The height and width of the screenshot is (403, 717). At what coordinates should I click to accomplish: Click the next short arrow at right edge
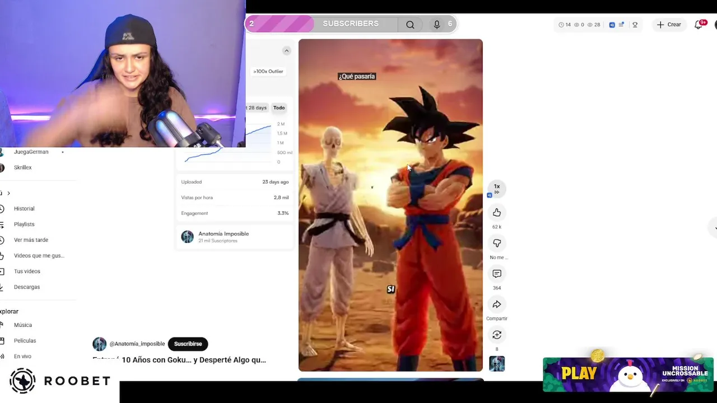(x=714, y=228)
